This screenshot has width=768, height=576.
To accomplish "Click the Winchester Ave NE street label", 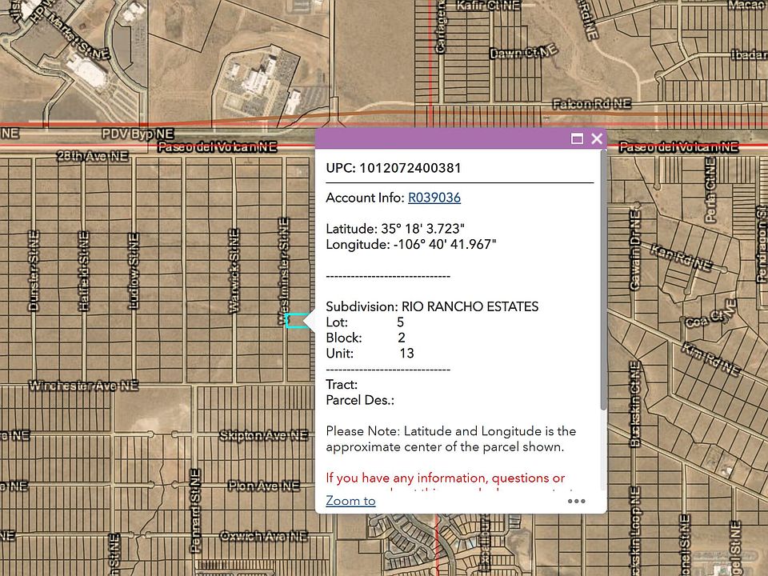I will point(84,386).
